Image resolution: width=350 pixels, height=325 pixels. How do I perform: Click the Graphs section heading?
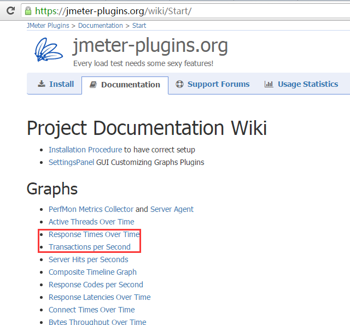(x=52, y=189)
